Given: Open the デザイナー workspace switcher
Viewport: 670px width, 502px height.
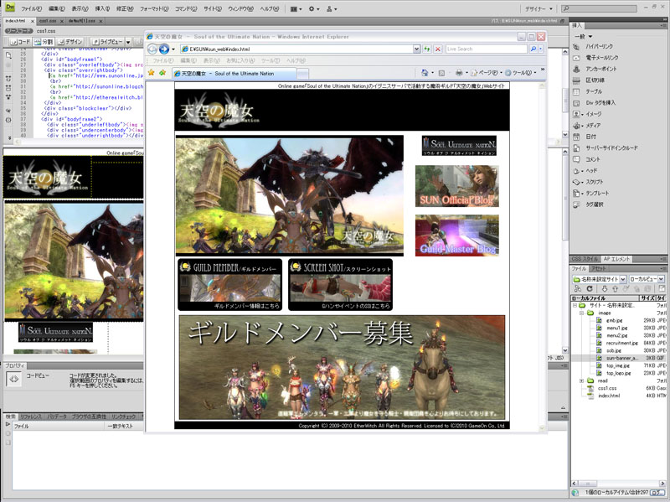Looking at the screenshot, I should (x=539, y=8).
